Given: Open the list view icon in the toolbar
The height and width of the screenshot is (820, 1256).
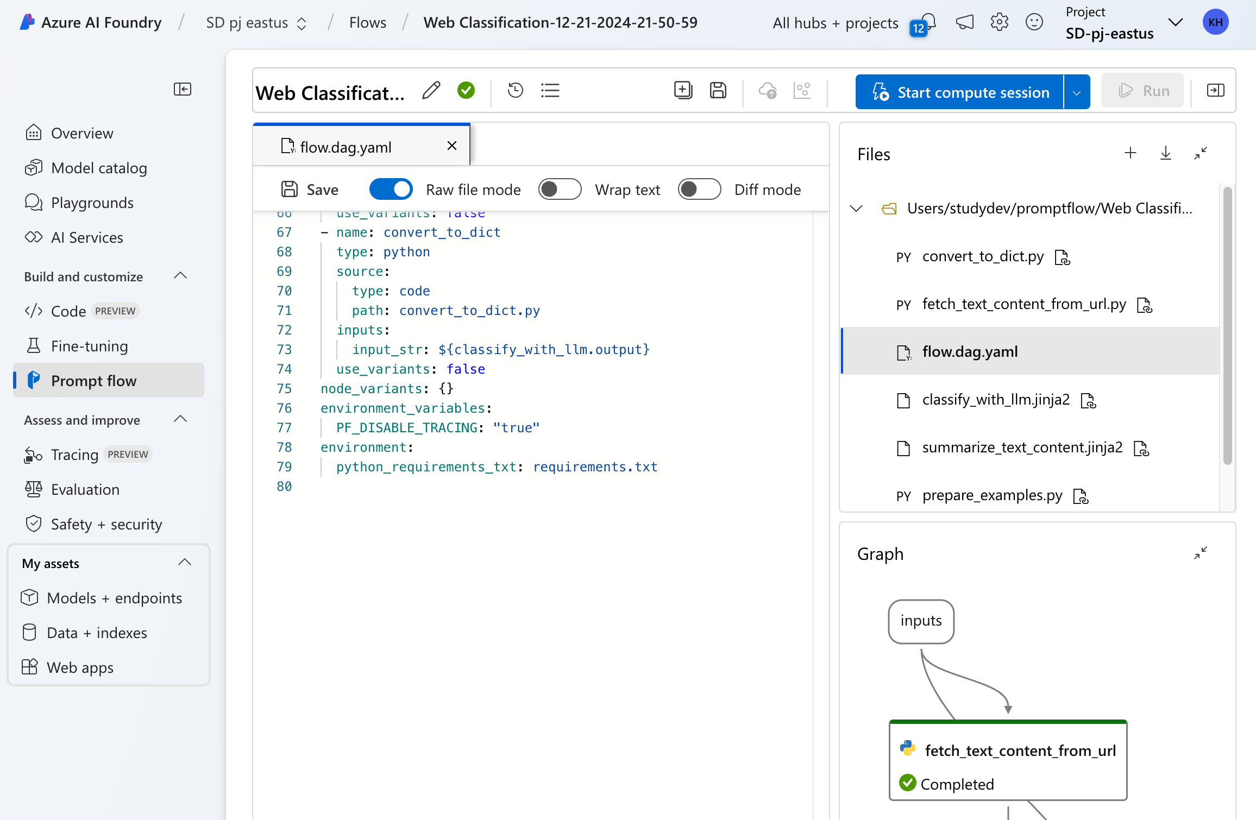Looking at the screenshot, I should 550,90.
